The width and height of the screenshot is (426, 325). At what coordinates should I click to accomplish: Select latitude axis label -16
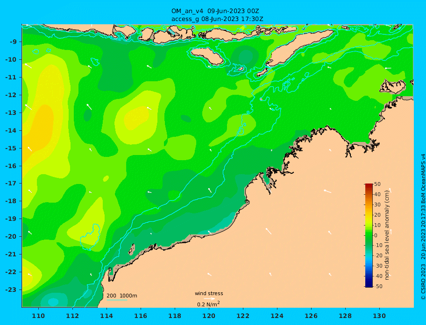[x=11, y=166]
